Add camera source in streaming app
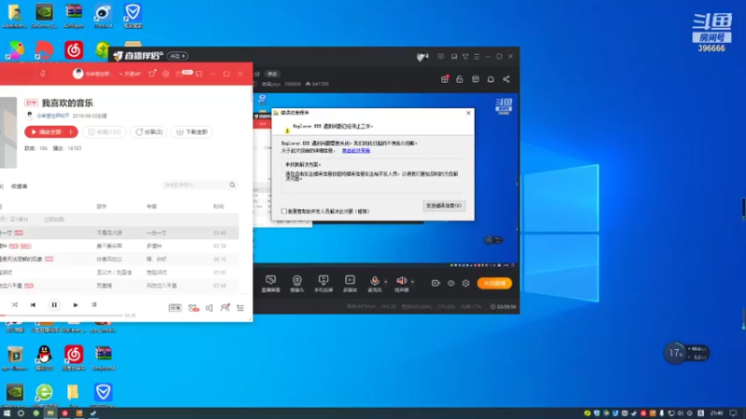The height and width of the screenshot is (419, 746). point(297,283)
